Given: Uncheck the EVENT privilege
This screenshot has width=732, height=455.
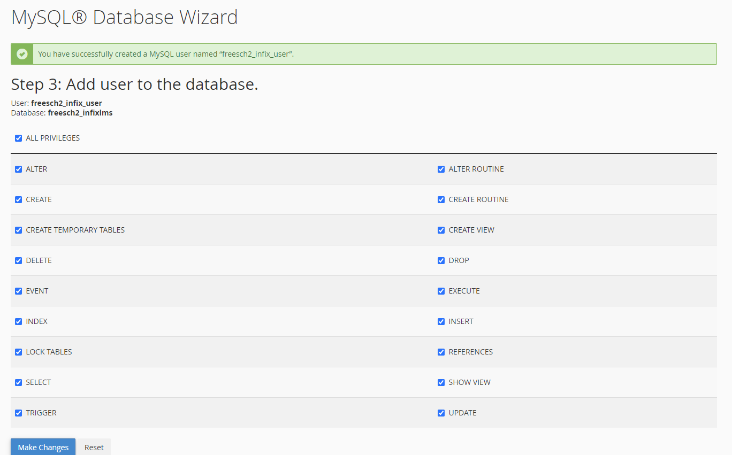Looking at the screenshot, I should point(19,291).
